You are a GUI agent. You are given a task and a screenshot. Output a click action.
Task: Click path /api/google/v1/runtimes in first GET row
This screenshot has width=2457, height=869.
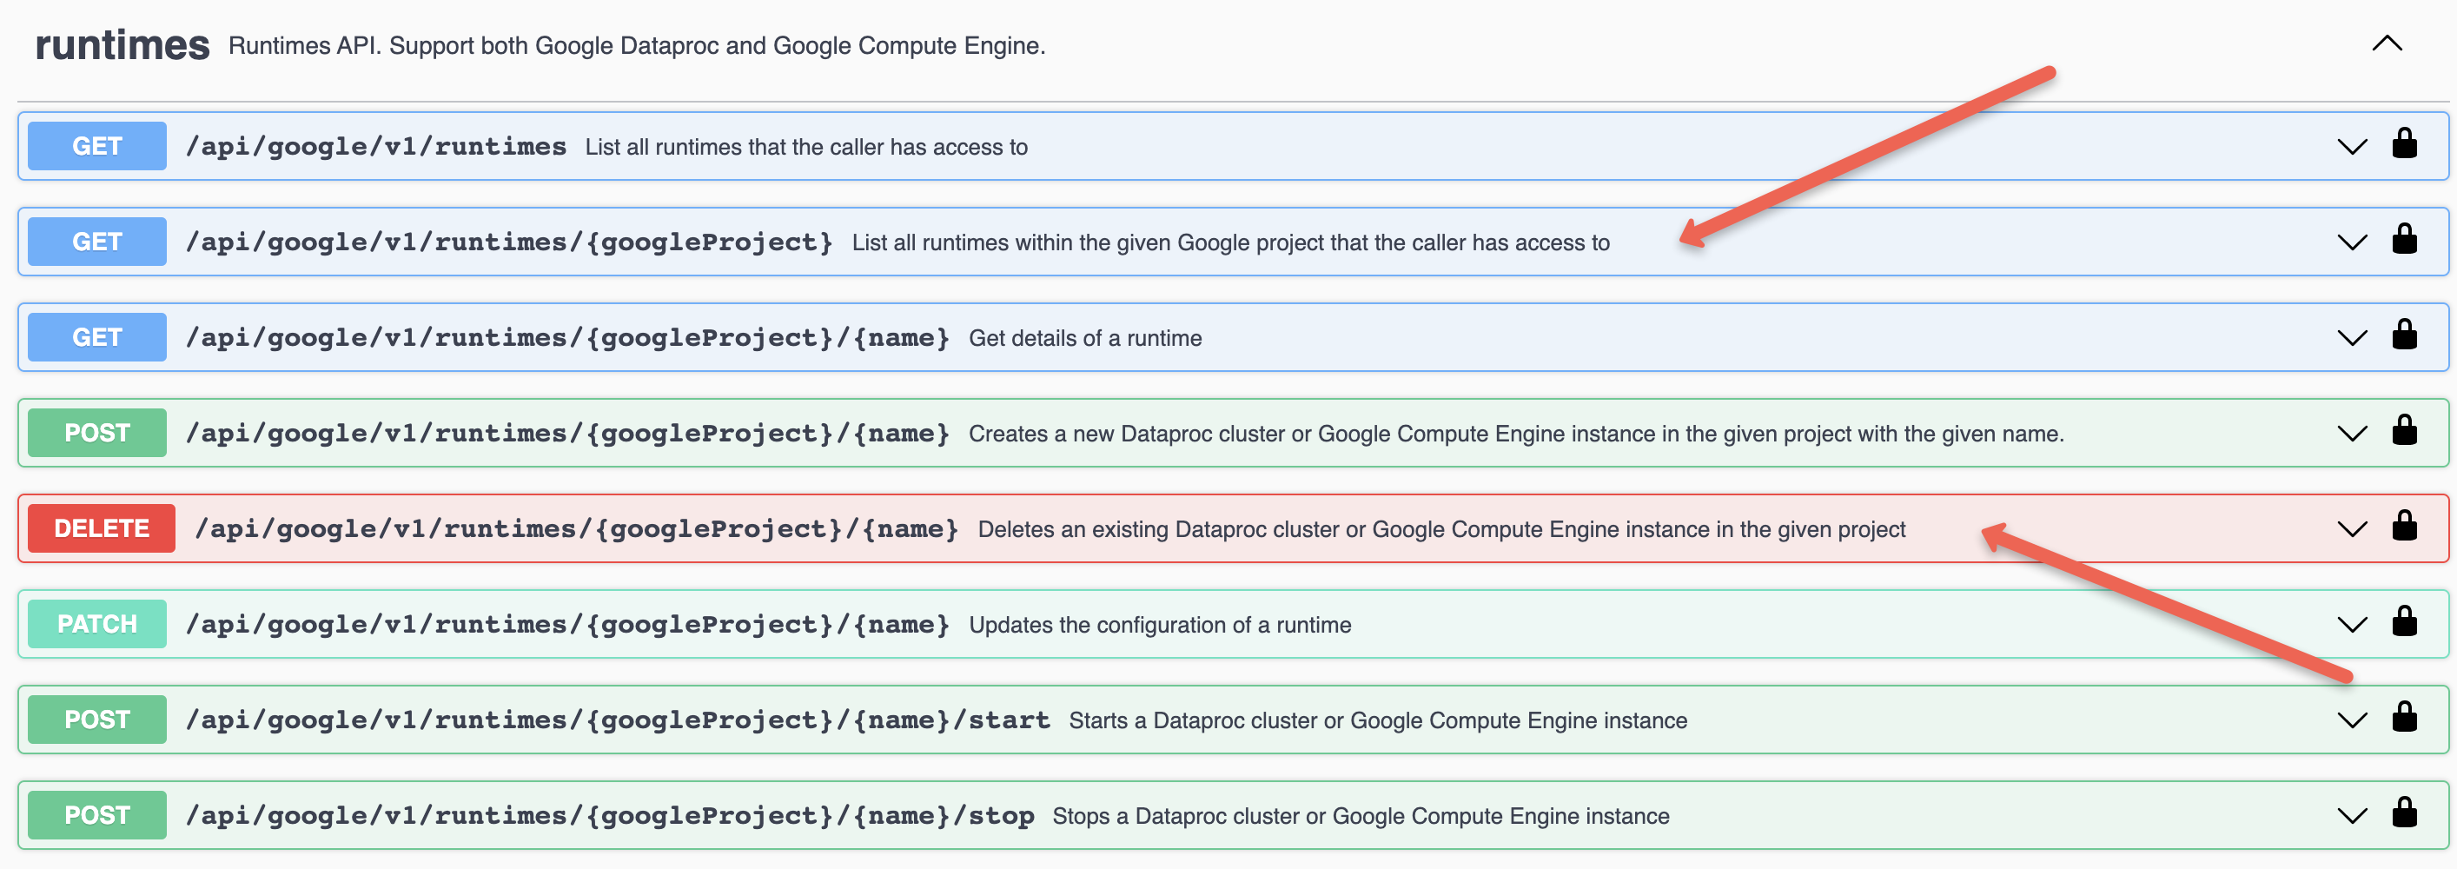pos(376,146)
